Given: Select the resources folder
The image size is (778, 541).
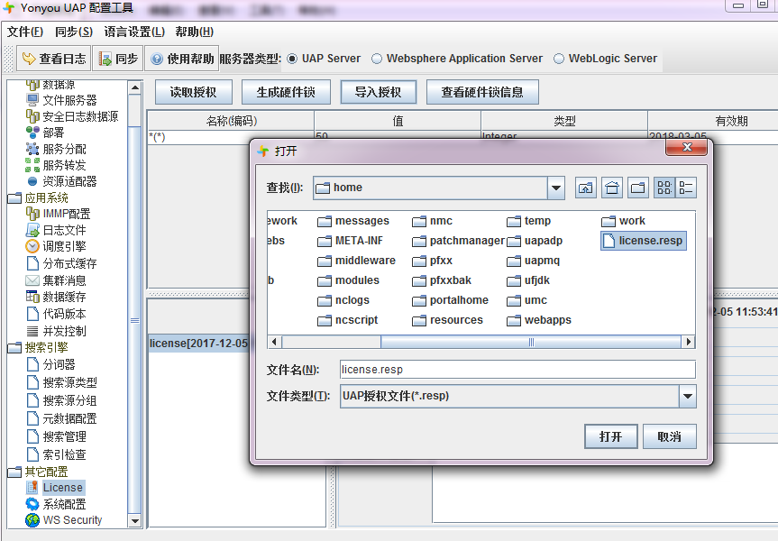Looking at the screenshot, I should [447, 320].
